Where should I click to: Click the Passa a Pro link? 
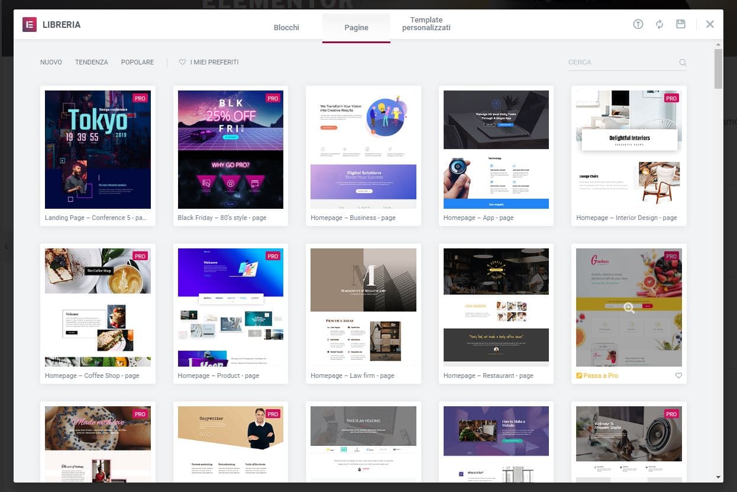pyautogui.click(x=597, y=376)
